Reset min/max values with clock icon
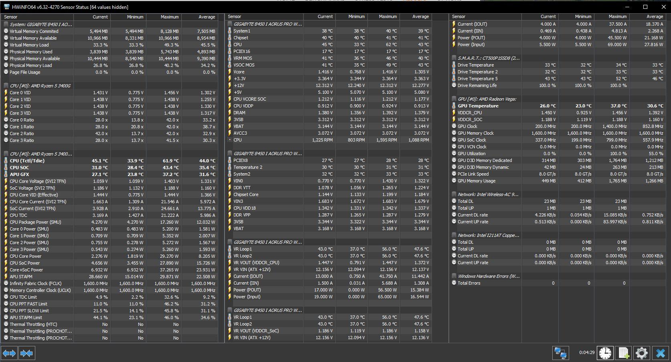The image size is (671, 362). tap(605, 353)
